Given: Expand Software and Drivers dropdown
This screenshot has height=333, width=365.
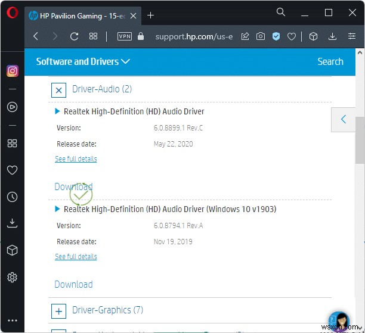Looking at the screenshot, I should point(83,61).
